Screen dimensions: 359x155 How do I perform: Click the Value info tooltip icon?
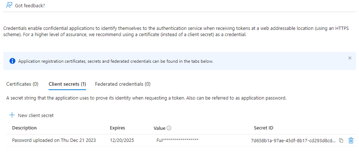[x=169, y=128]
